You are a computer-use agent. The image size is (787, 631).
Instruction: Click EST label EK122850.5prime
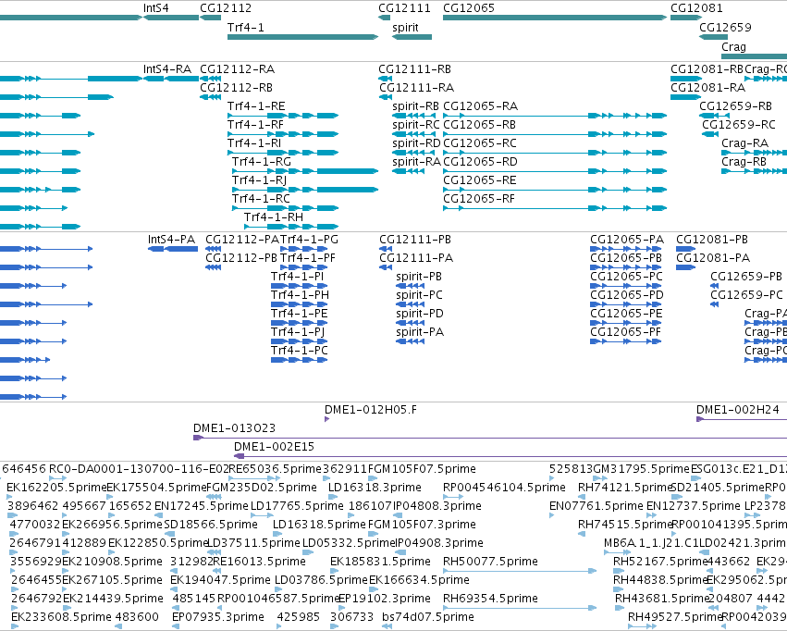coord(158,543)
